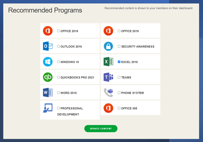Click the 'PROFESSIONAL DEVELOPMENT' label text
This screenshot has width=203, height=142.
point(70,111)
